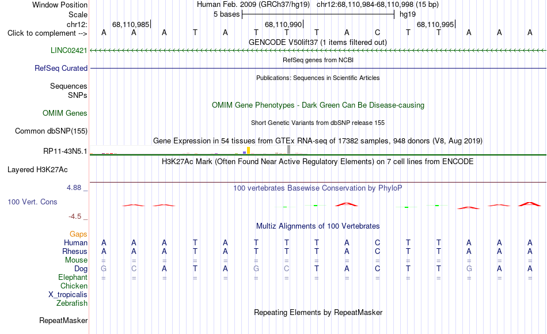Click the 4.88 PhyloP upper limit value

click(74, 188)
